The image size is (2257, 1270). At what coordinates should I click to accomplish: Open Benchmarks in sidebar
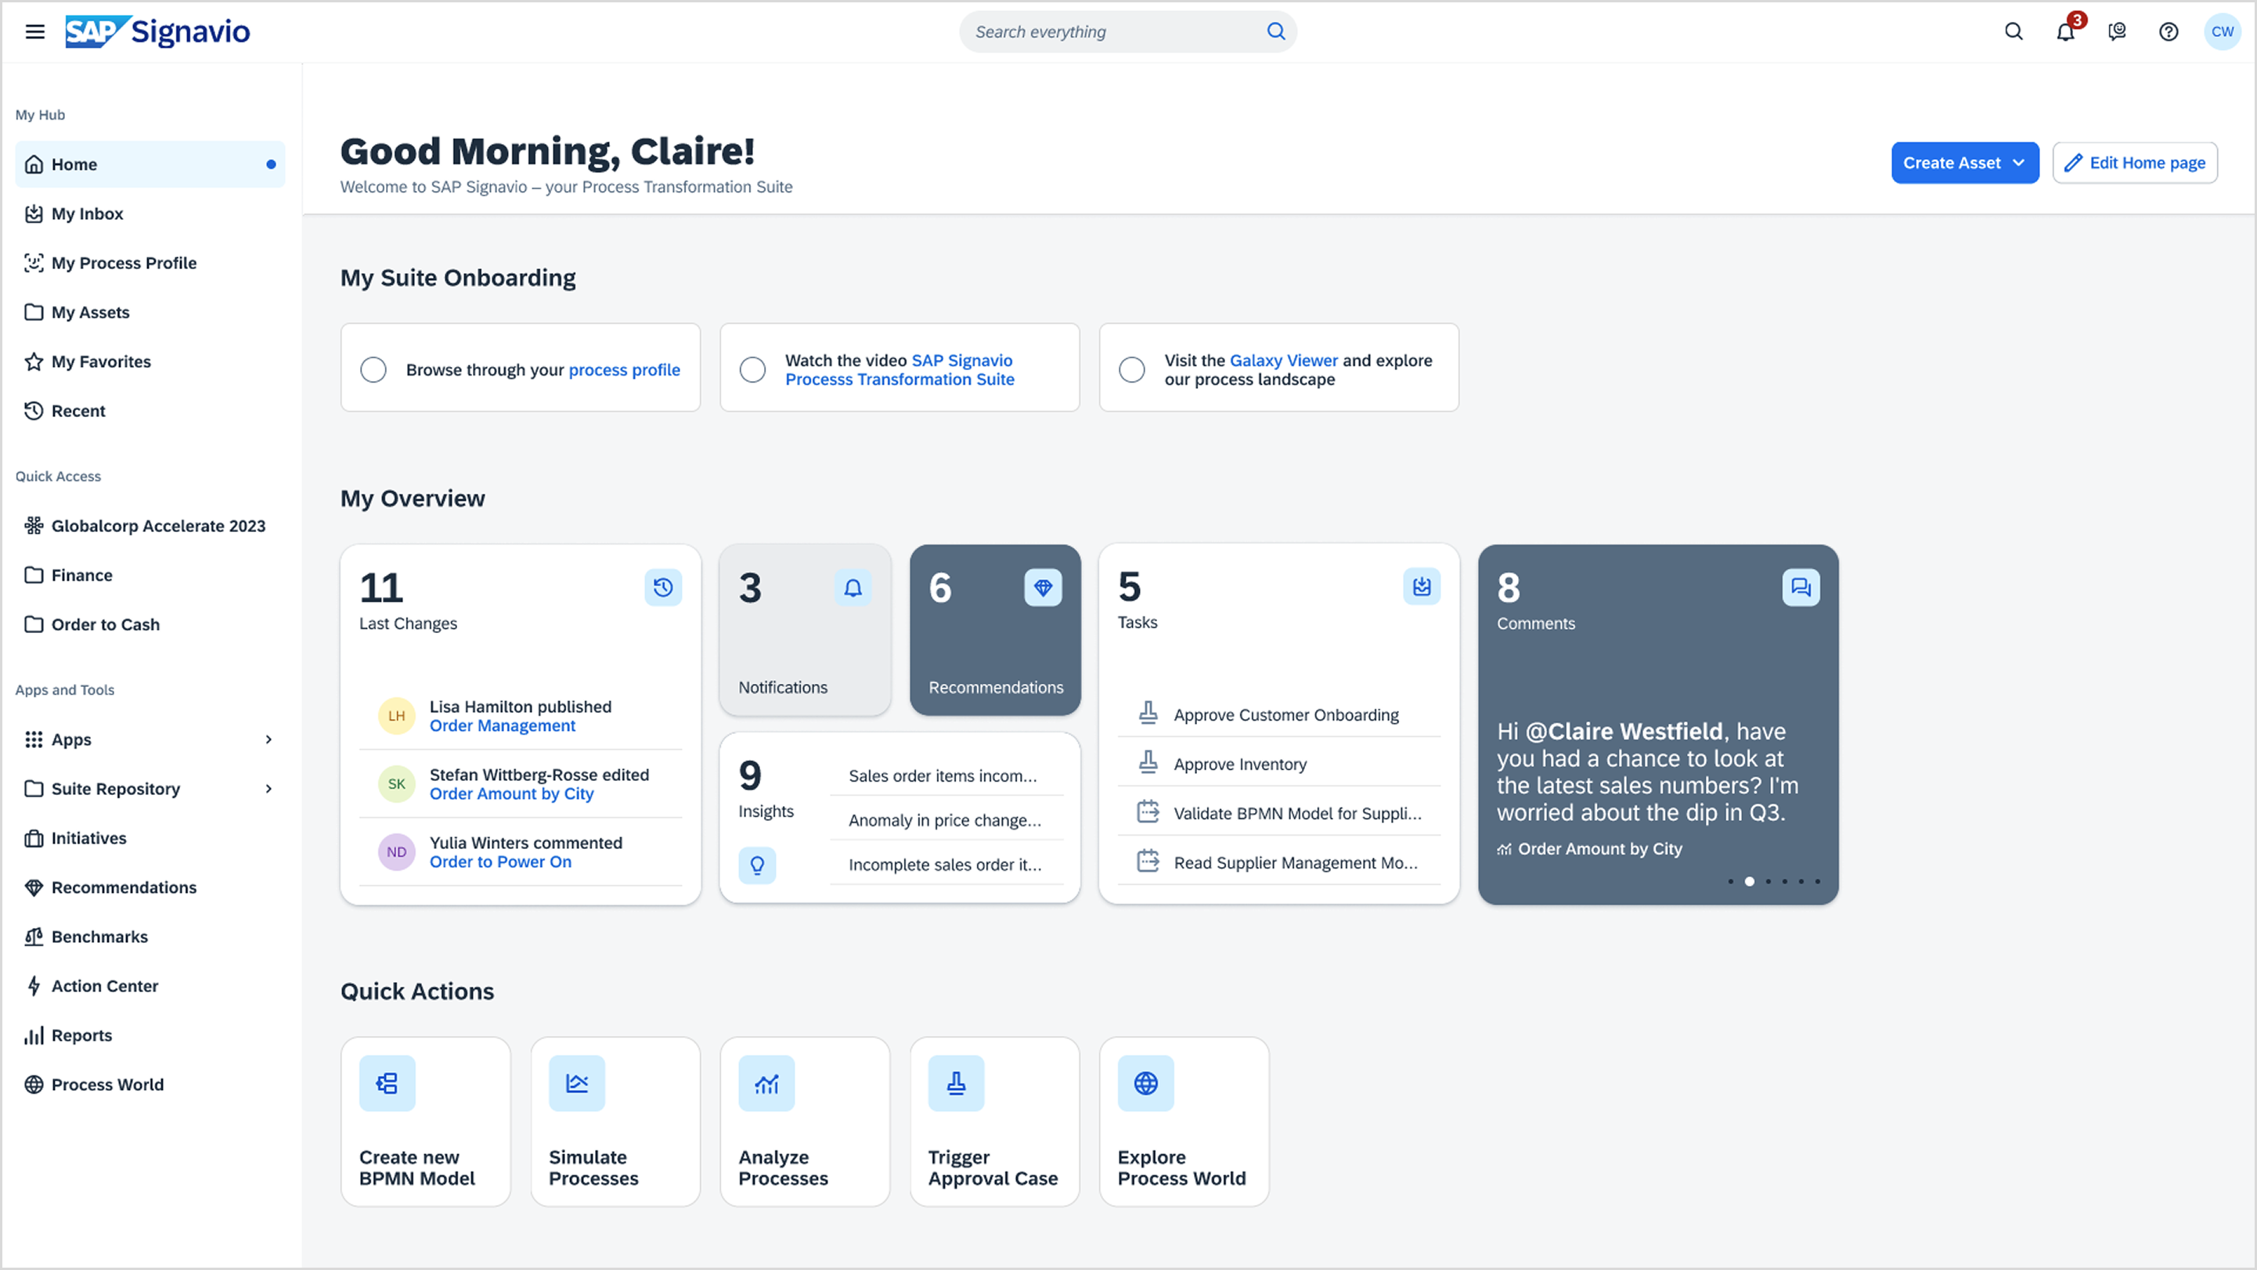pos(150,937)
